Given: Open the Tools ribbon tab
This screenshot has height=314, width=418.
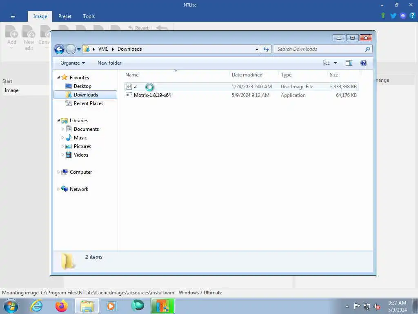Looking at the screenshot, I should click(89, 16).
